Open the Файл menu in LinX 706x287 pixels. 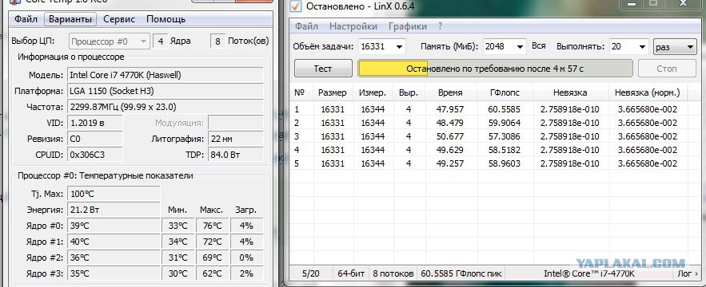click(306, 26)
